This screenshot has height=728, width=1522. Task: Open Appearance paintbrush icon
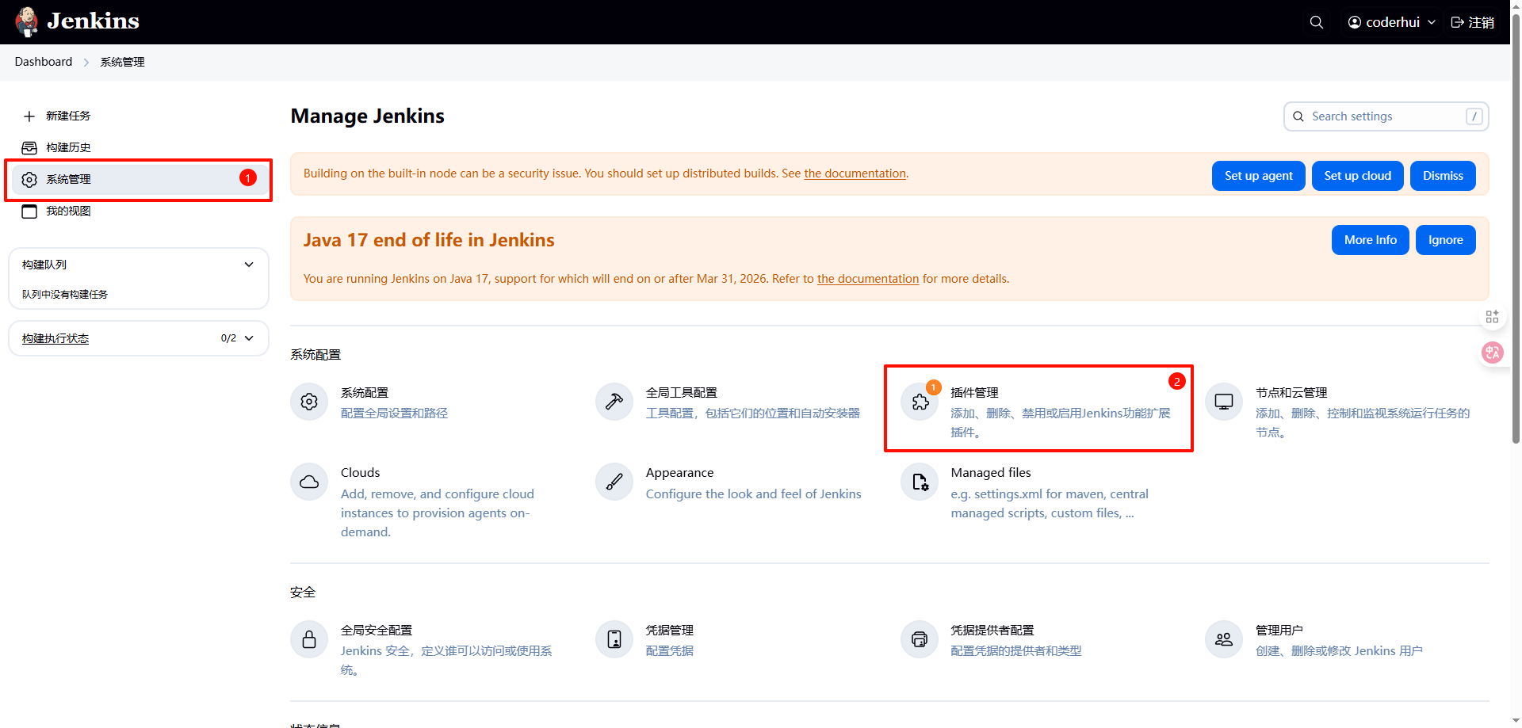[x=614, y=482]
